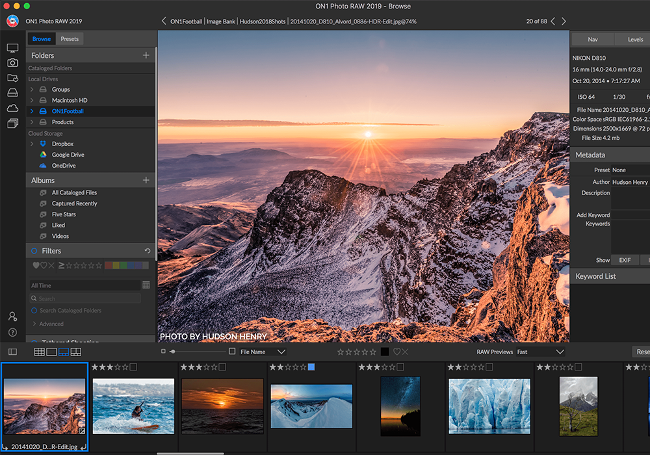The height and width of the screenshot is (455, 650).
Task: Switch to compare view layout
Action: point(76,352)
